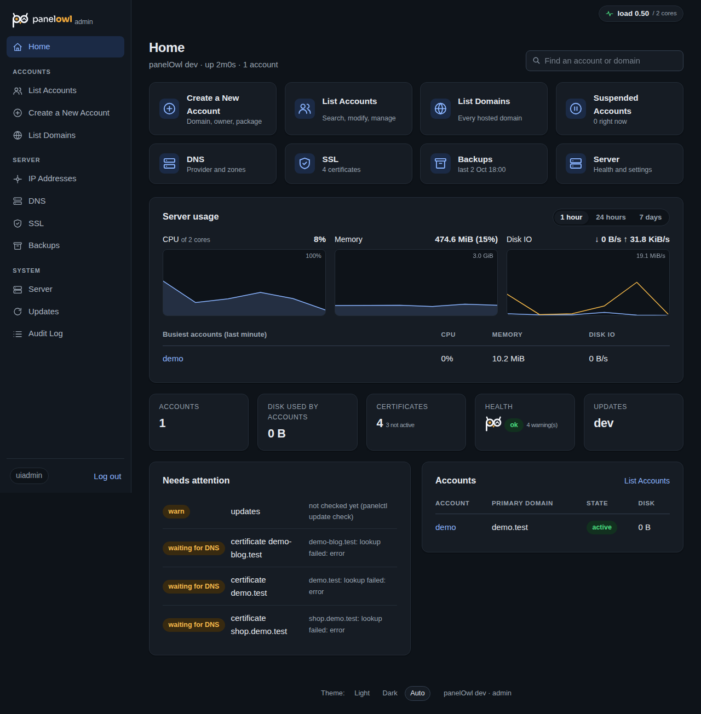The width and height of the screenshot is (701, 714).
Task: Select Dark theme option
Action: click(x=390, y=693)
